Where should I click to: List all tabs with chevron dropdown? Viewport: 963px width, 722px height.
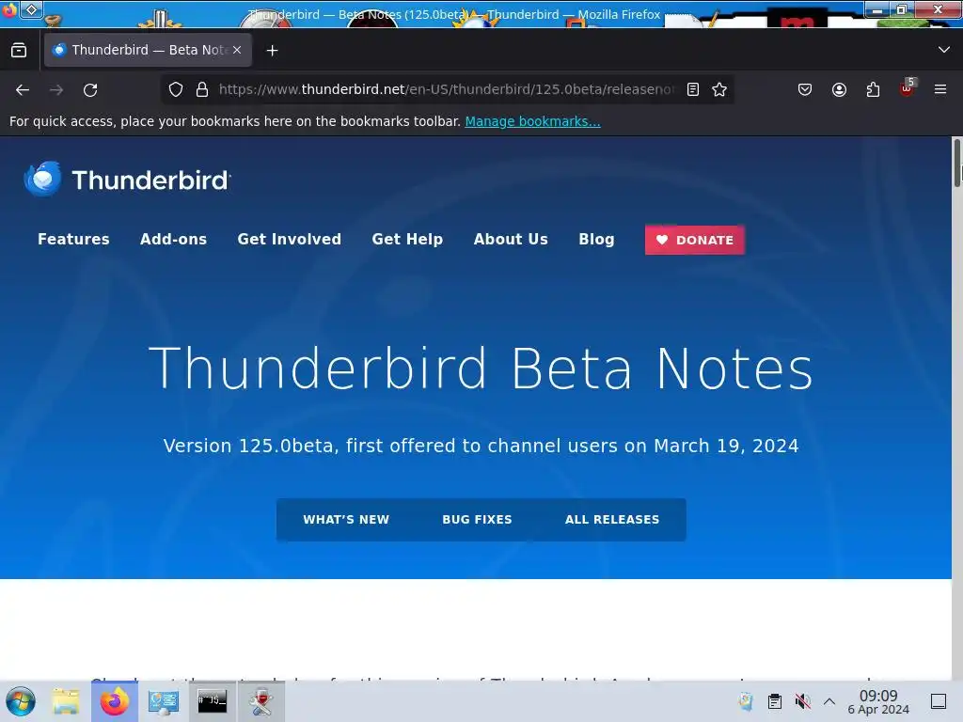coord(944,50)
